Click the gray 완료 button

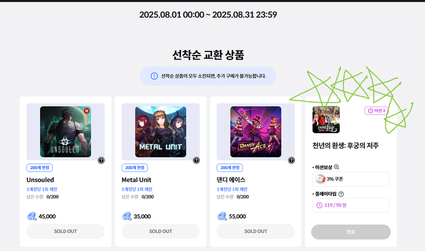pos(350,232)
